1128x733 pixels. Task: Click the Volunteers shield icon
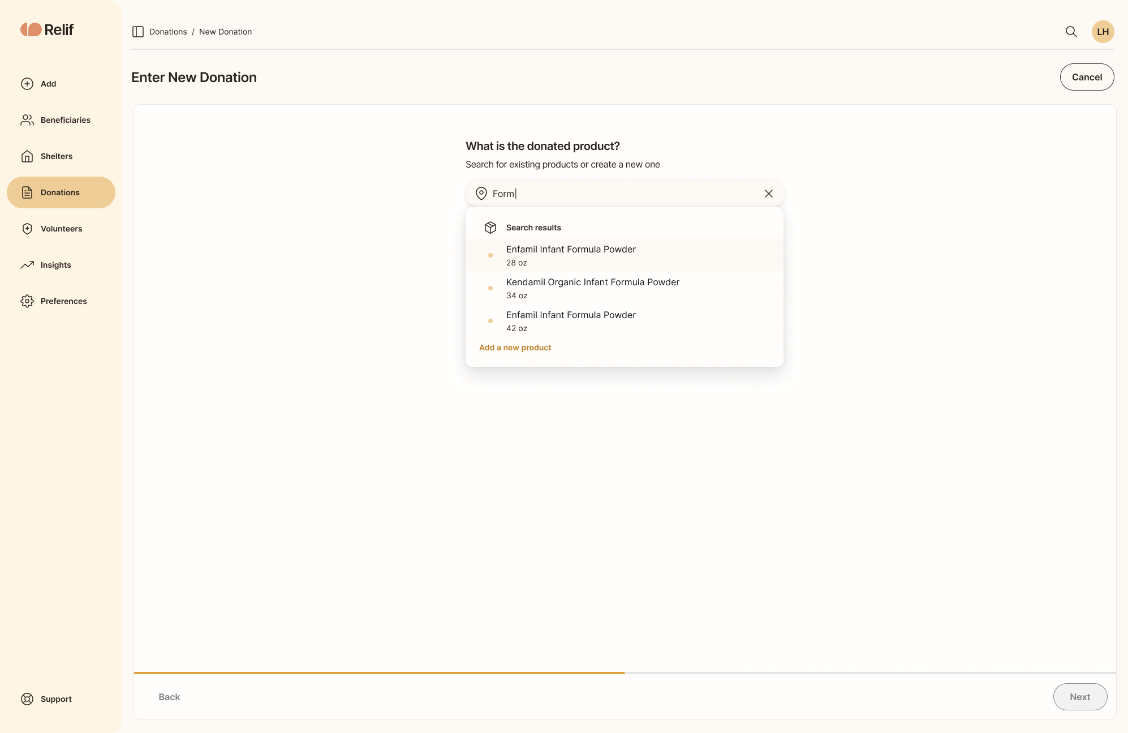(27, 229)
